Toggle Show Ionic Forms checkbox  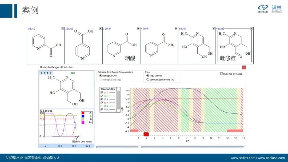(x=73, y=141)
